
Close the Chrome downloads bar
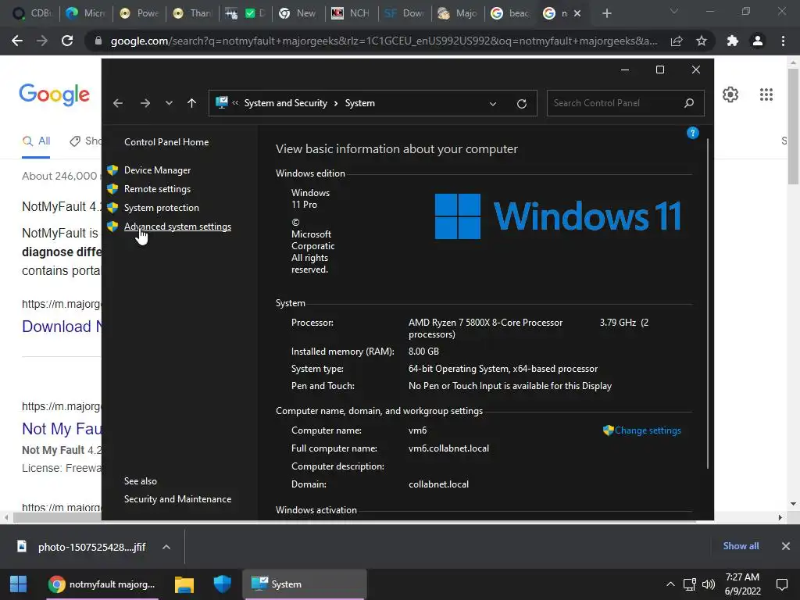786,546
